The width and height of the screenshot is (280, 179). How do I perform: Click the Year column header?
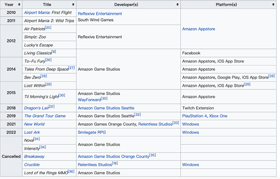pyautogui.click(x=11, y=4)
